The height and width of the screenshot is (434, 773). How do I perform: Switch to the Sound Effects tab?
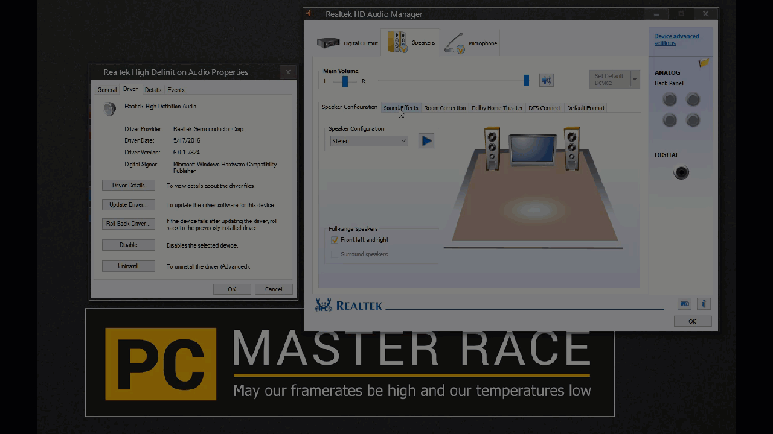click(x=400, y=108)
